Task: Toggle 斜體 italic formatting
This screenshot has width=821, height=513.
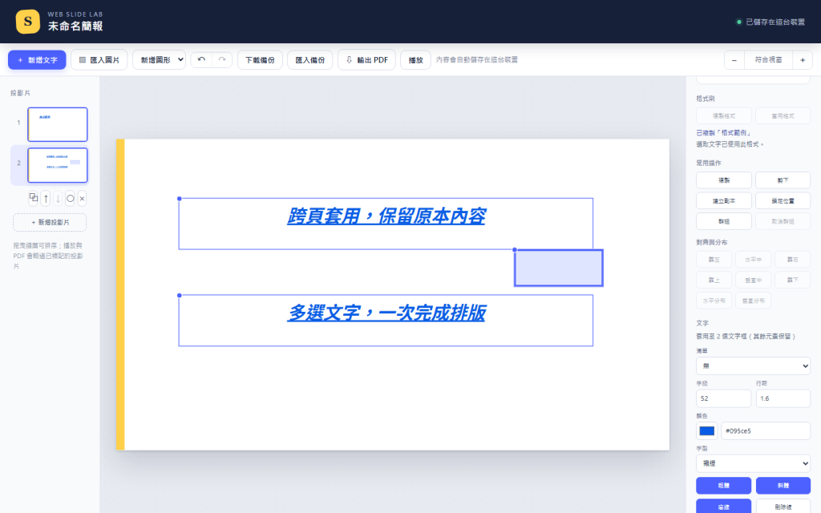Action: (783, 485)
